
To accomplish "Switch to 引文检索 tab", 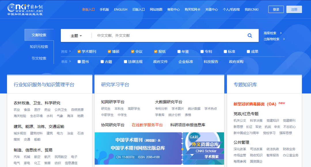I will pyautogui.click(x=39, y=58).
